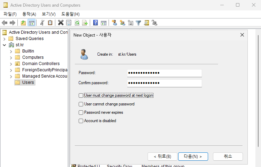261x167 pixels.
Task: Select the Builtin label in the tree
Action: pos(28,51)
